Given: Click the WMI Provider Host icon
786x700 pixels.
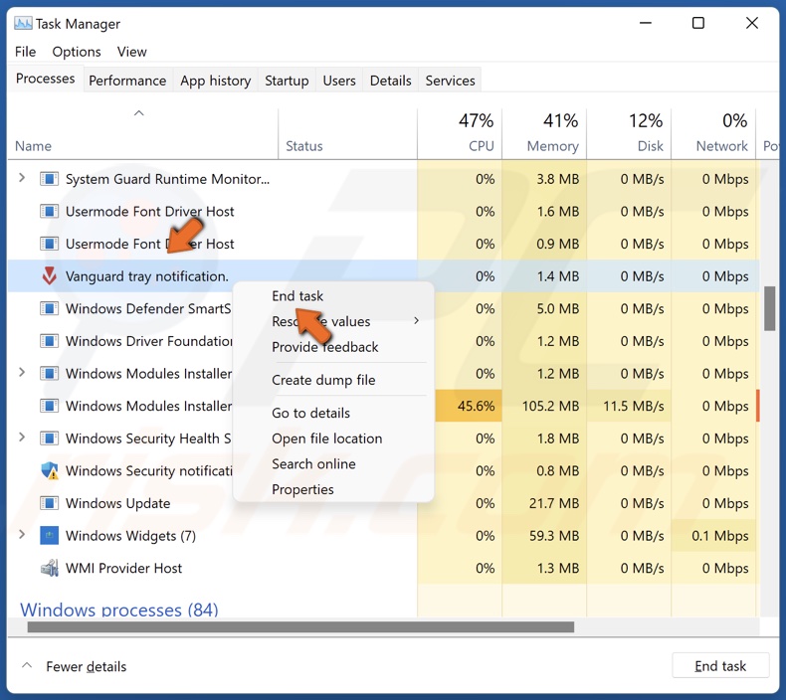Looking at the screenshot, I should click(x=49, y=568).
